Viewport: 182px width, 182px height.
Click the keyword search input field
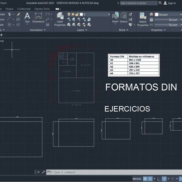pos(139,3)
